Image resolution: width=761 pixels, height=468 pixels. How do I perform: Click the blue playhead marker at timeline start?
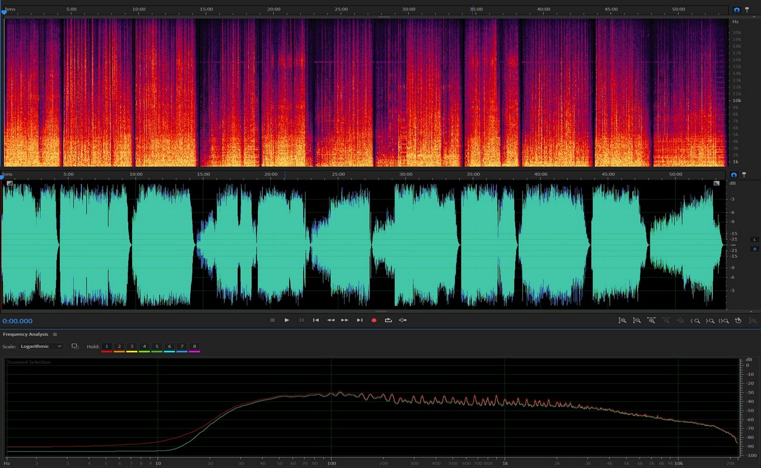(x=4, y=12)
